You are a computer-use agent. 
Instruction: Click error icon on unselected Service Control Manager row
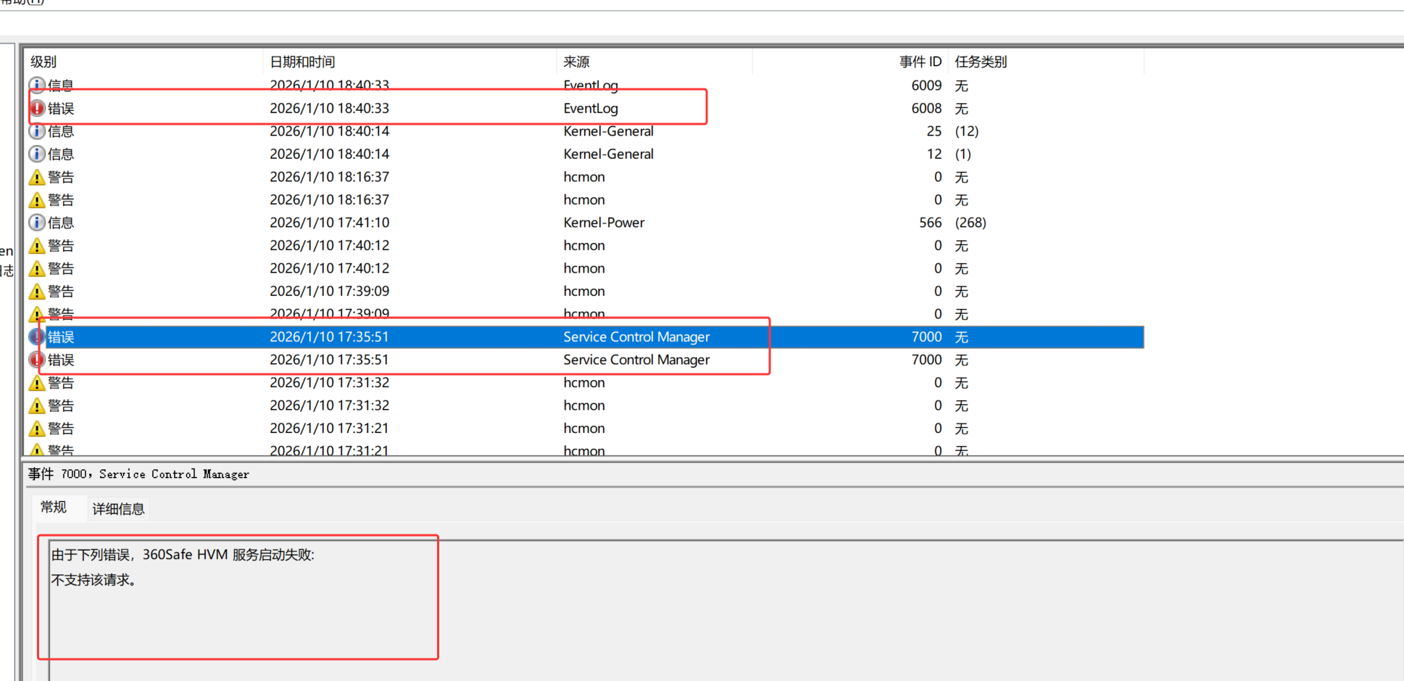[x=37, y=360]
